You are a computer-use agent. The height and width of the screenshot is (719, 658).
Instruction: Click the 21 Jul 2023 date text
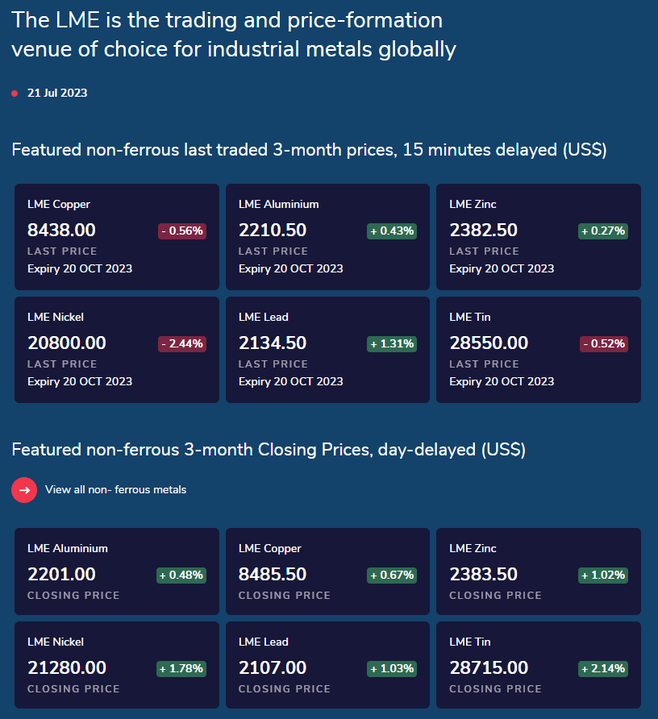click(57, 93)
